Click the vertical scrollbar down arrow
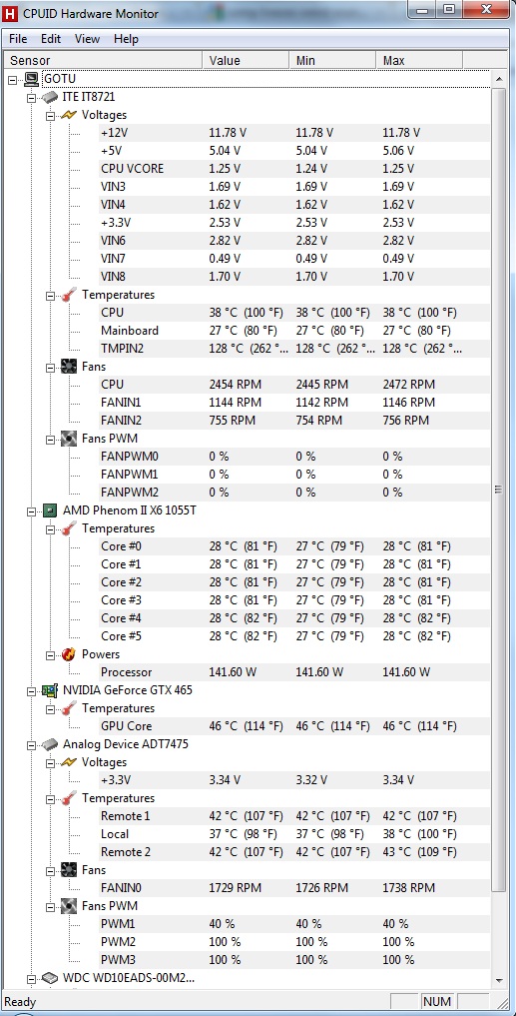 click(x=499, y=980)
